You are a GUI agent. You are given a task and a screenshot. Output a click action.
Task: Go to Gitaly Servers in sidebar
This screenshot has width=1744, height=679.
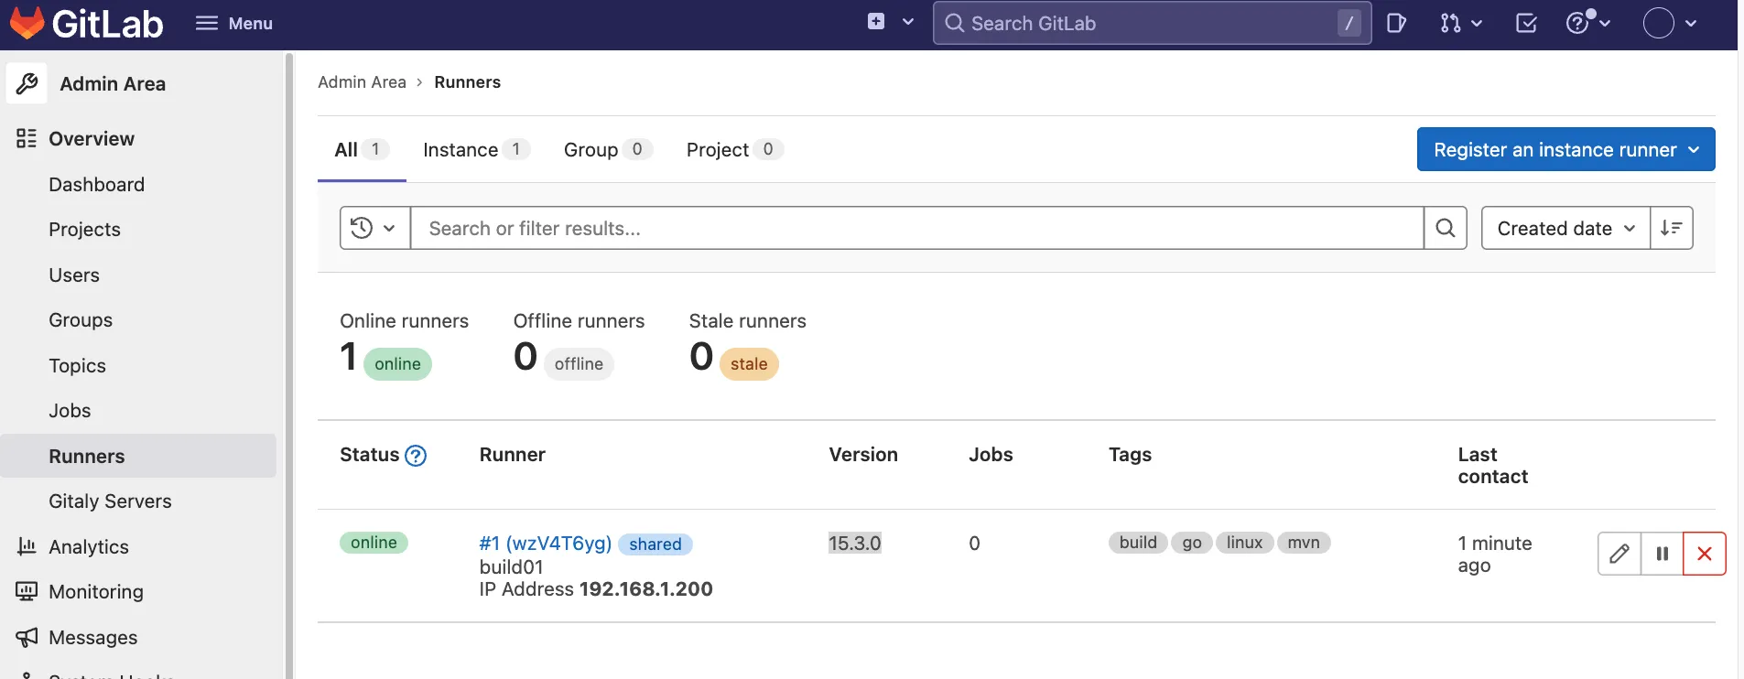110,501
